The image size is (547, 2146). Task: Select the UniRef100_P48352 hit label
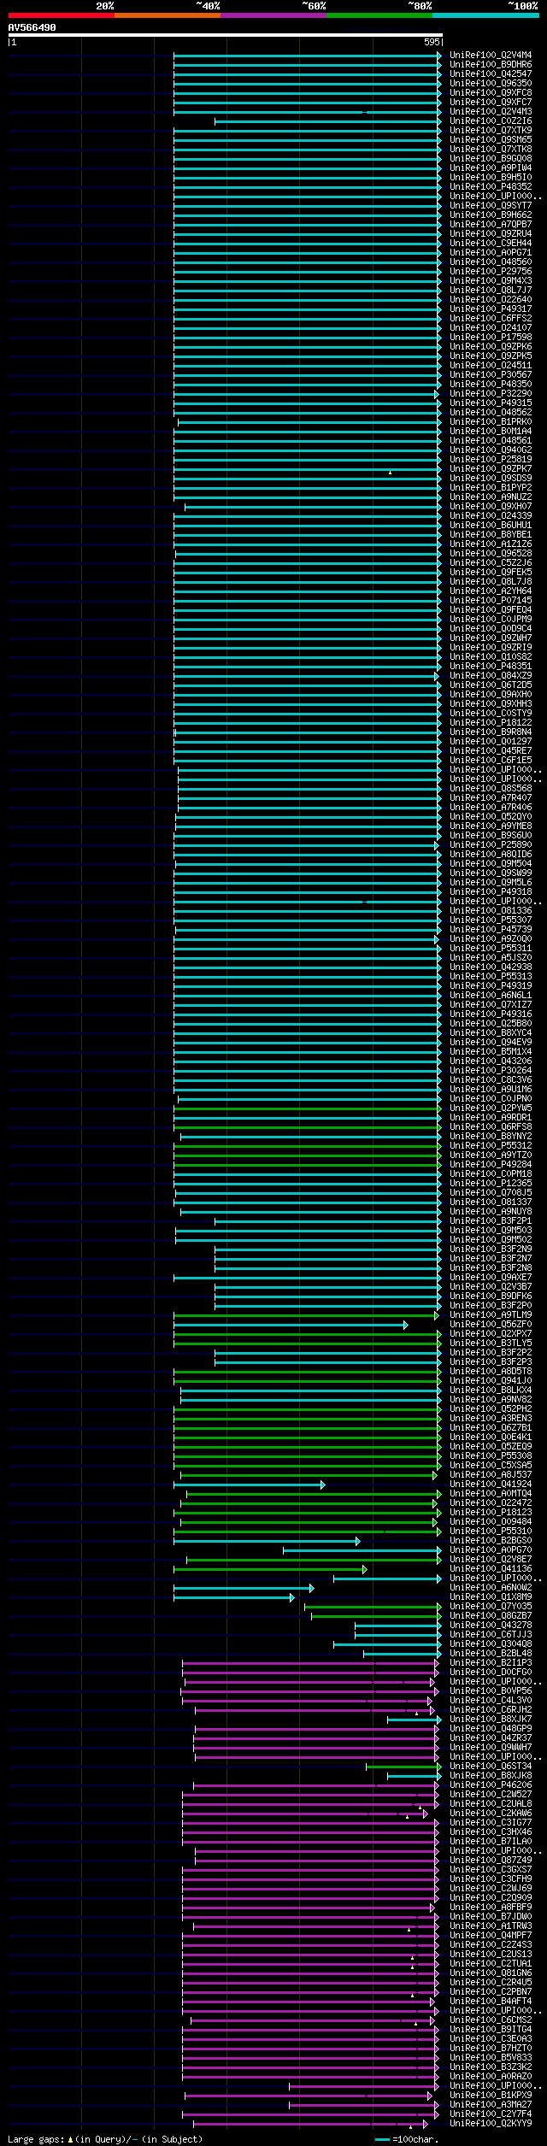coord(491,187)
